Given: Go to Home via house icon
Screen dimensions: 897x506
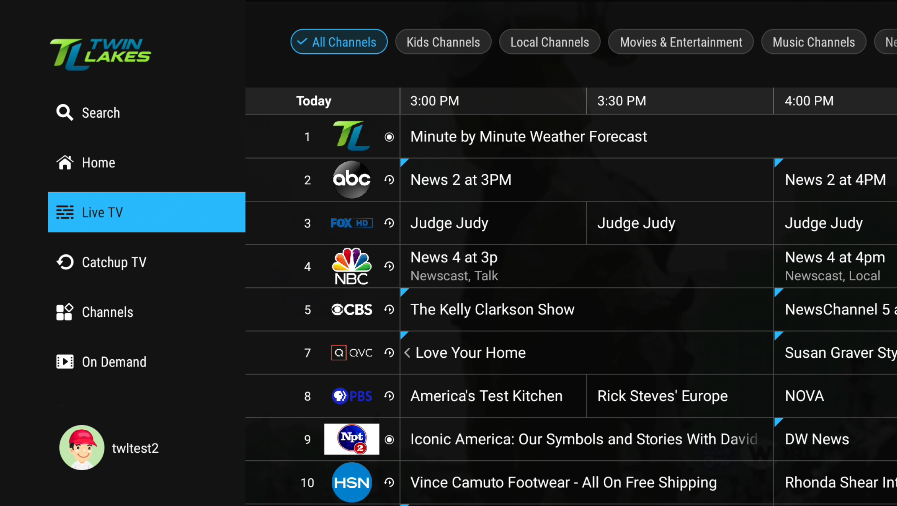Looking at the screenshot, I should tap(64, 163).
